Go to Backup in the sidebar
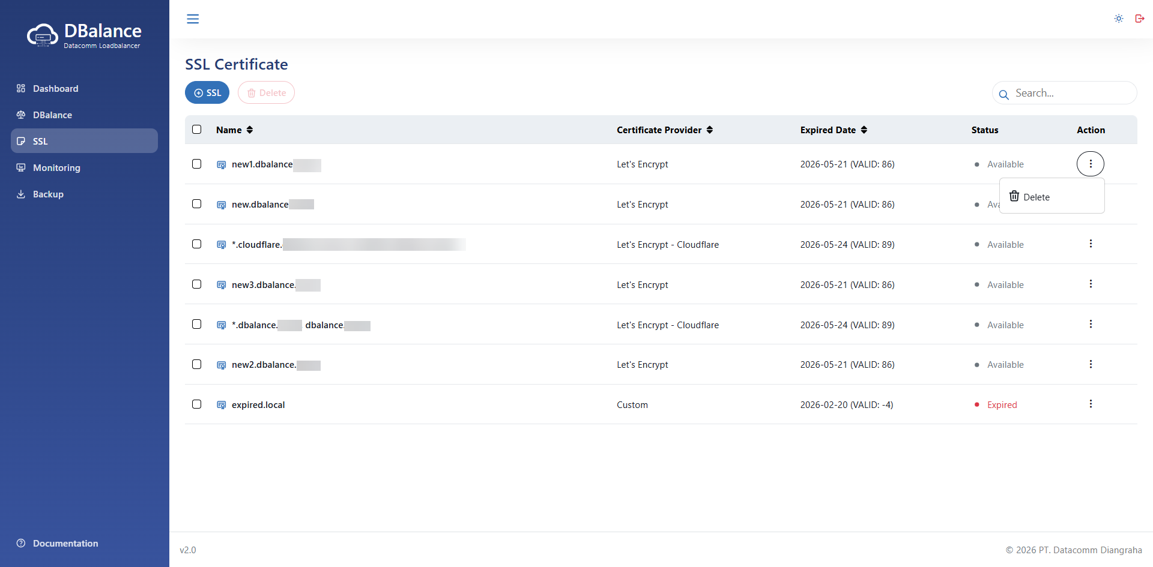Viewport: 1153px width, 567px height. pos(48,194)
